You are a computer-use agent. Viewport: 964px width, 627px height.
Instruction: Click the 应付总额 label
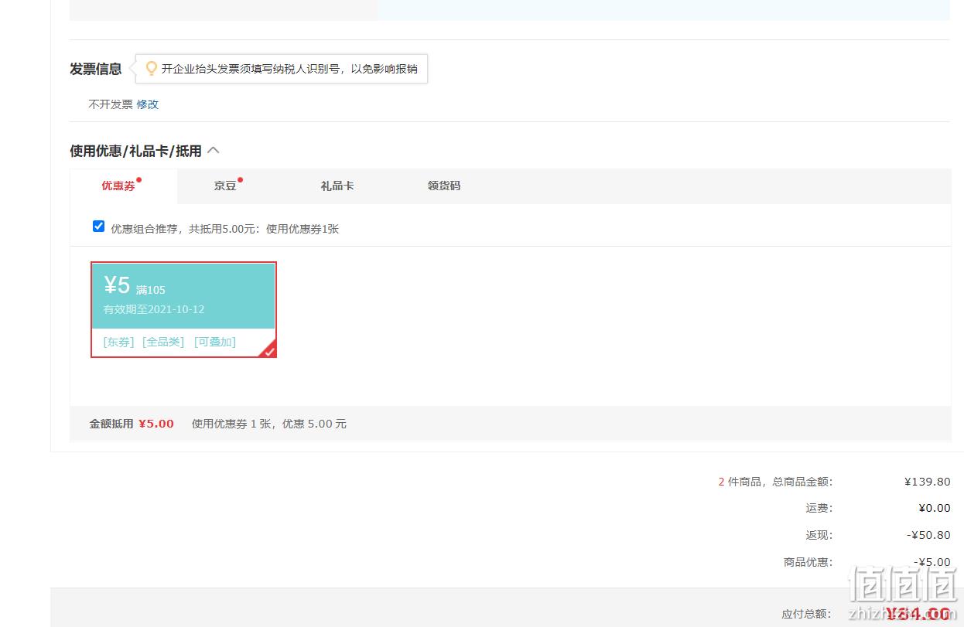tap(807, 614)
